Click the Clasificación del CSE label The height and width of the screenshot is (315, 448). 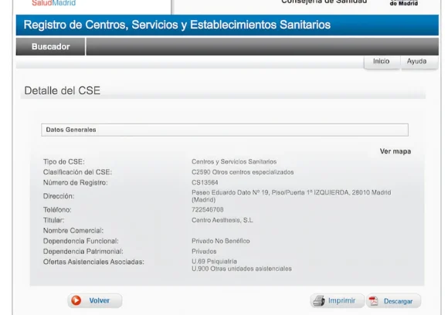coord(77,172)
